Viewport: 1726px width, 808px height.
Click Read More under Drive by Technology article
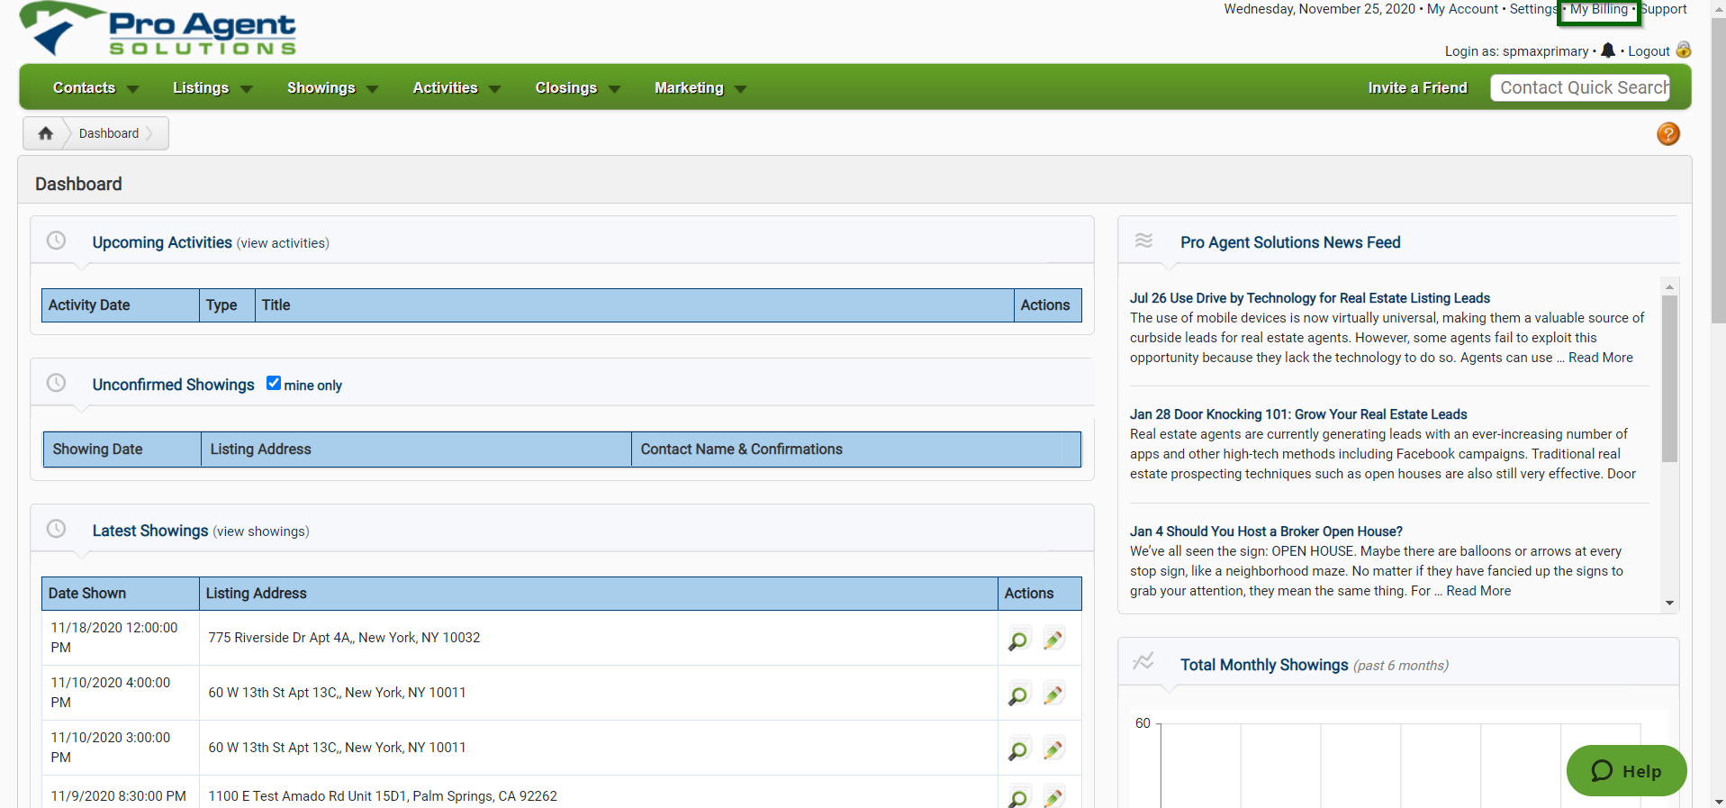(x=1600, y=358)
